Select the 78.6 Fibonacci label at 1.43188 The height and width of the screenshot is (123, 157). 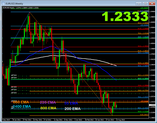(143, 33)
